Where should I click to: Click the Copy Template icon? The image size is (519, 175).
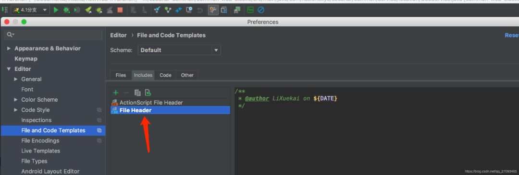137,93
